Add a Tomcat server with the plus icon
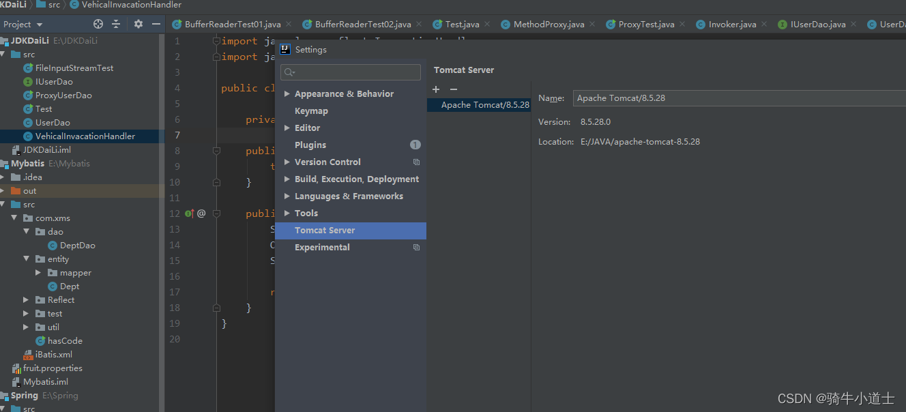Image resolution: width=906 pixels, height=412 pixels. (x=437, y=89)
